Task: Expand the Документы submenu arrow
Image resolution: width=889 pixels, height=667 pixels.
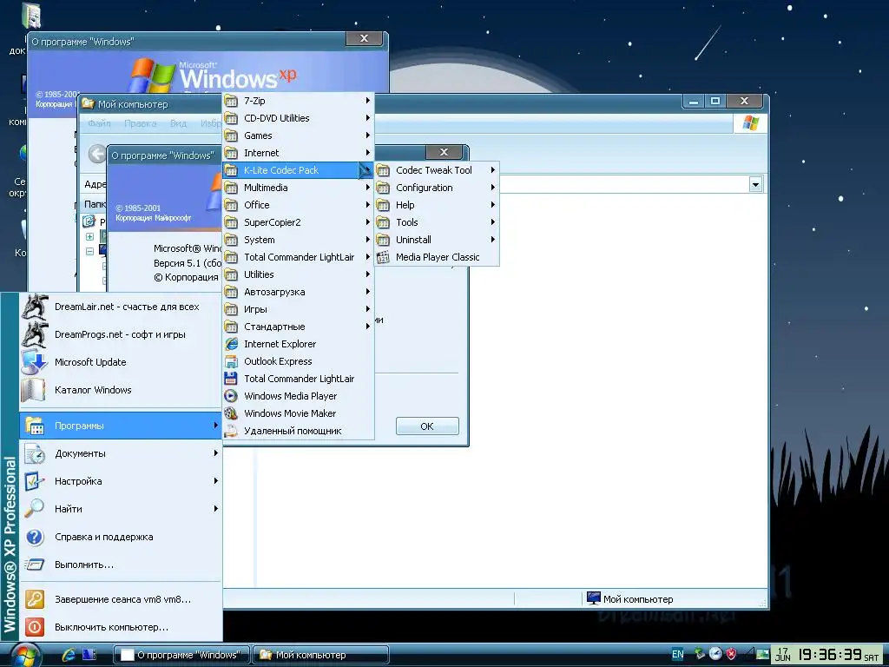Action: (x=215, y=453)
